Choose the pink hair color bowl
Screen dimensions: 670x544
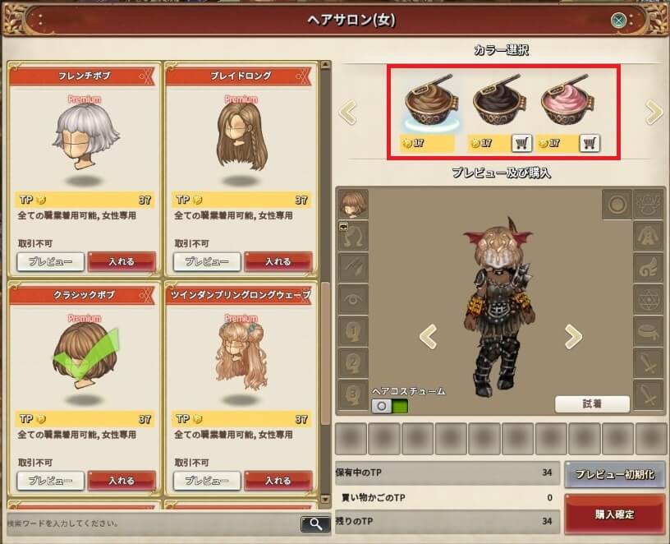click(x=567, y=101)
